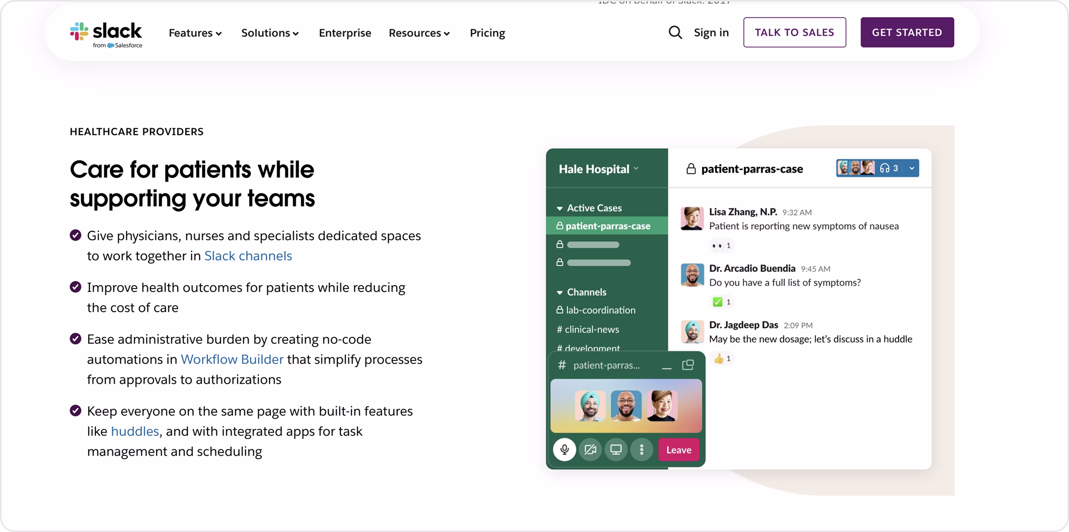The height and width of the screenshot is (532, 1069).
Task: Click check bullet beside 'Give physicians, nurses'
Action: [75, 235]
